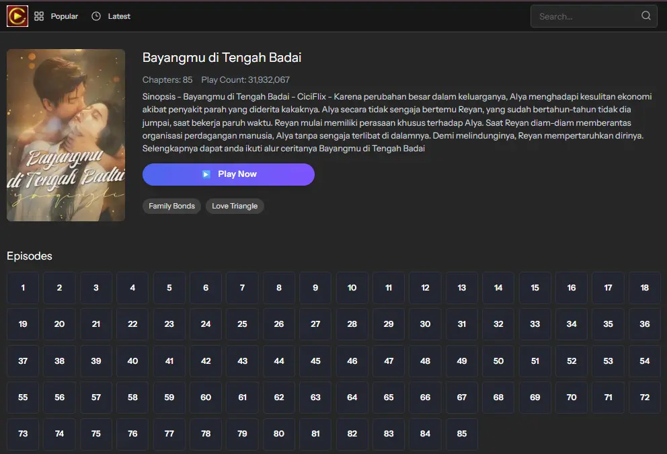667x454 pixels.
Task: Click the search magnifier icon
Action: coord(645,15)
